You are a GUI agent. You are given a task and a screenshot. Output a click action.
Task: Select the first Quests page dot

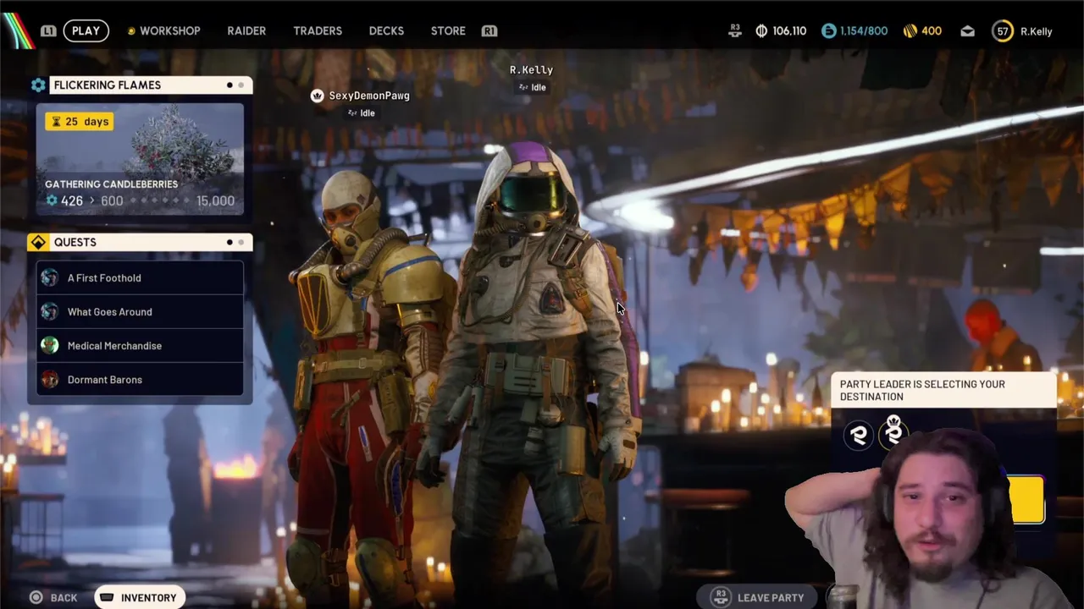[230, 242]
